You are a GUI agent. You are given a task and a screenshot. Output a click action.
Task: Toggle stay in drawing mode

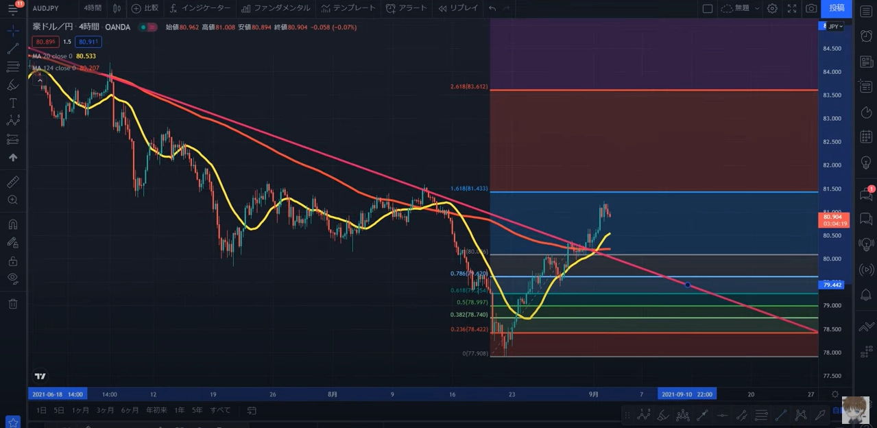click(13, 242)
